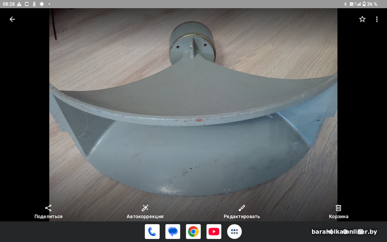
Task: Move photo to Корзина trash
Action: [x=338, y=212]
